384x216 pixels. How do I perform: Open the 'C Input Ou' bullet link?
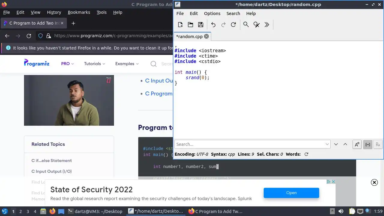159,81
